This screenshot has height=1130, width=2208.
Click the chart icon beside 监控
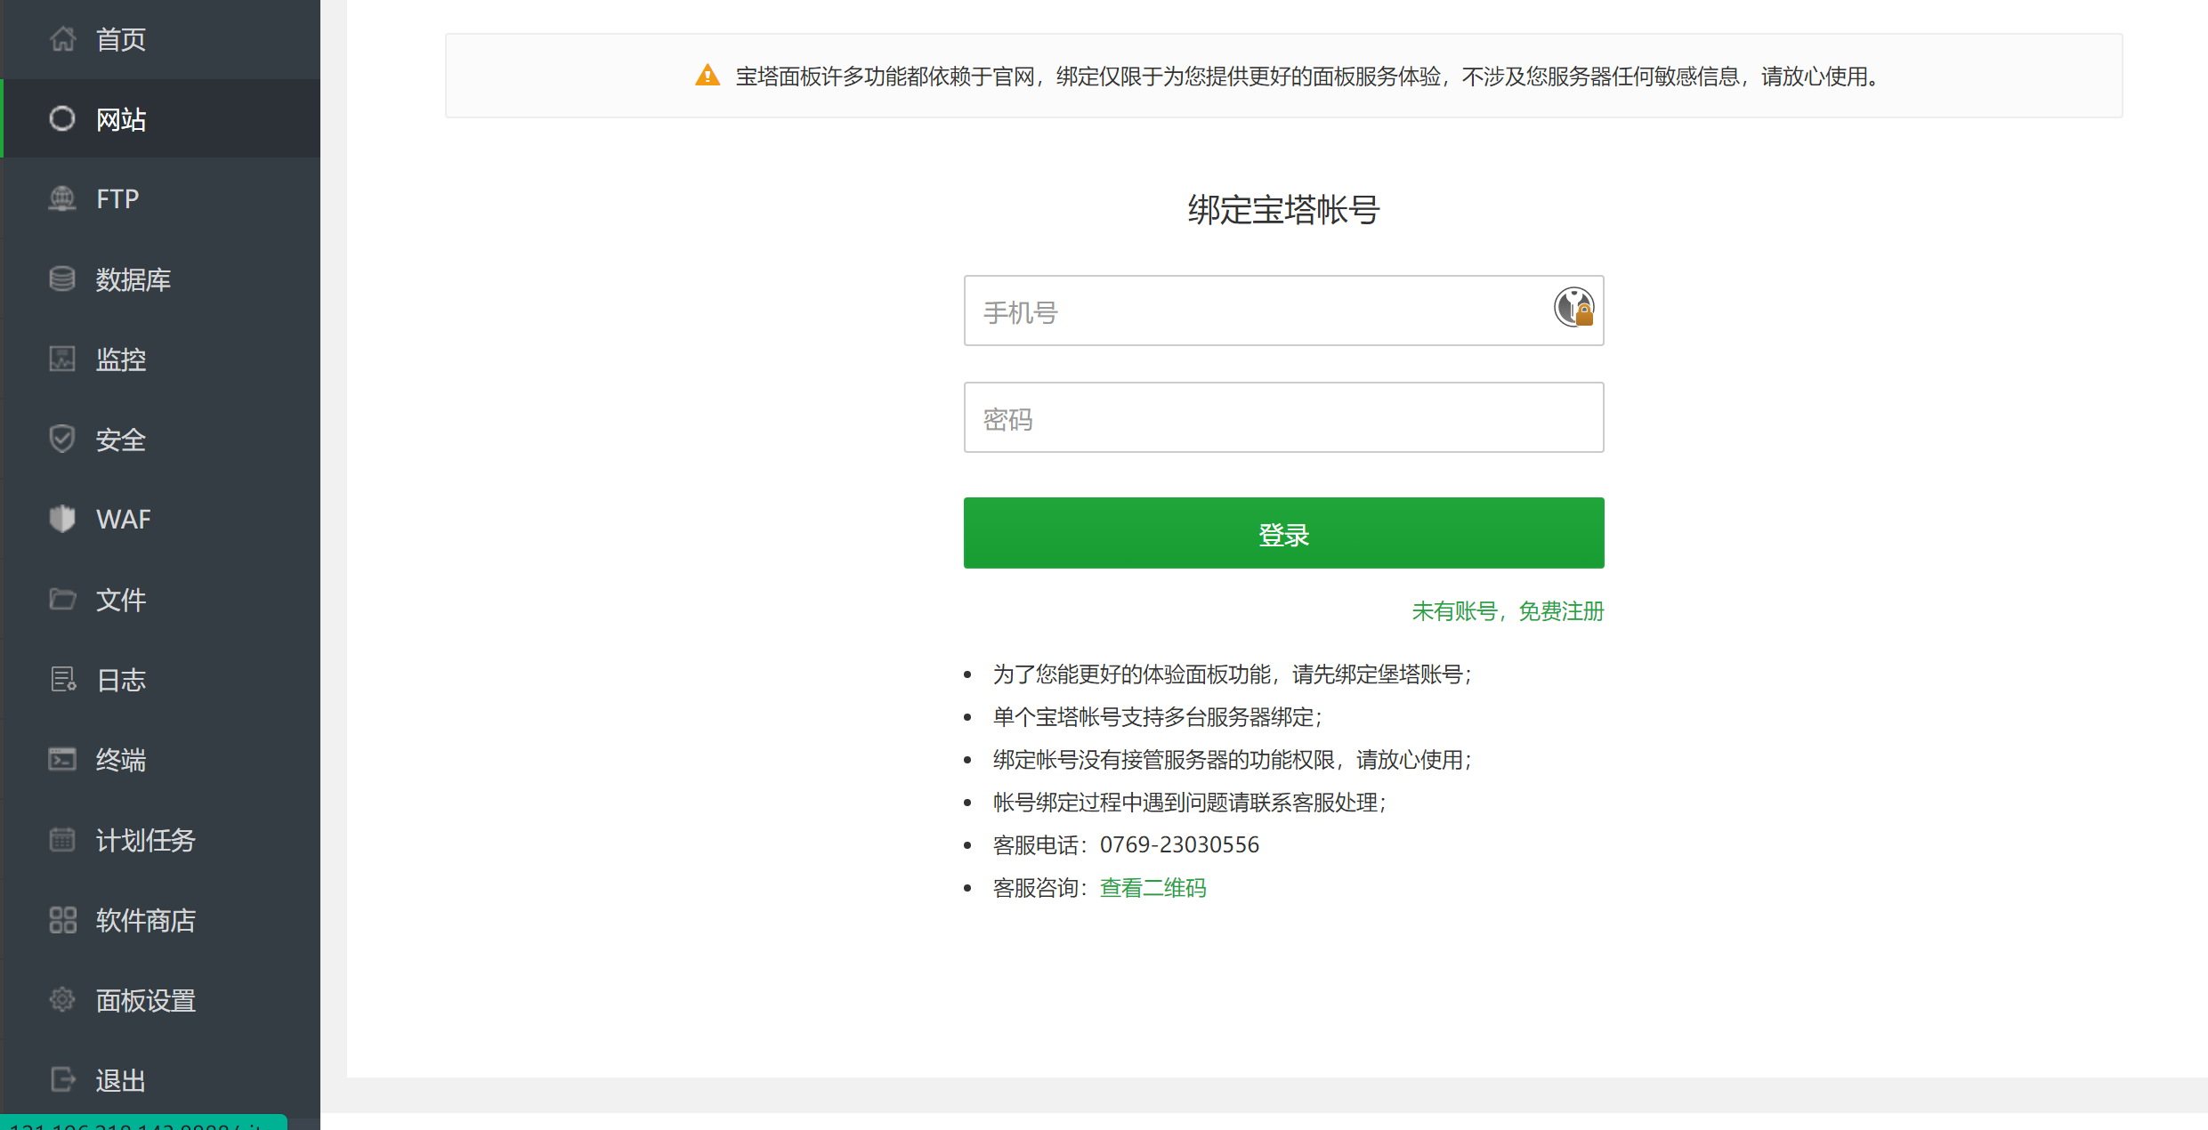click(x=62, y=359)
